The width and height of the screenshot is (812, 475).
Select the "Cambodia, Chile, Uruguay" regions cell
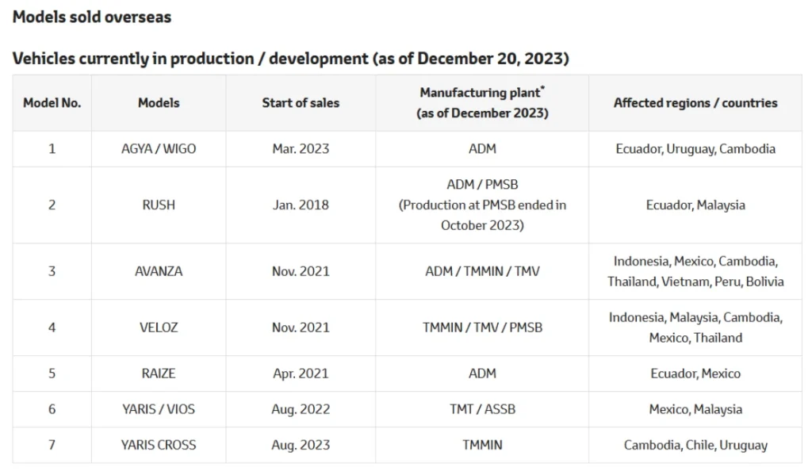695,445
